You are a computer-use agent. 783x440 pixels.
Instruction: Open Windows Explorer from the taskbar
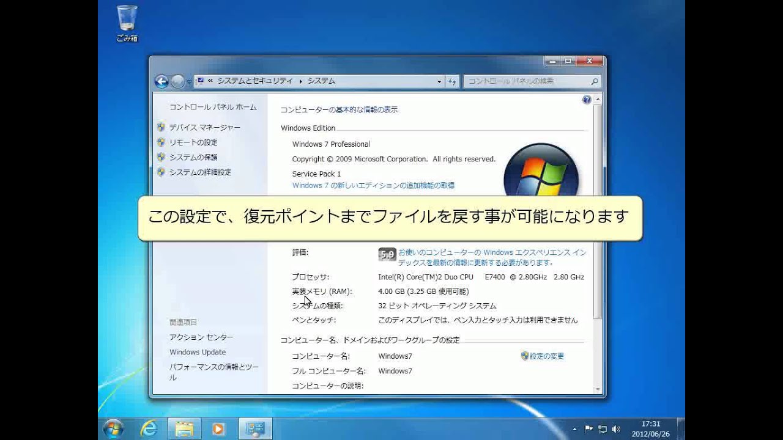(x=184, y=429)
